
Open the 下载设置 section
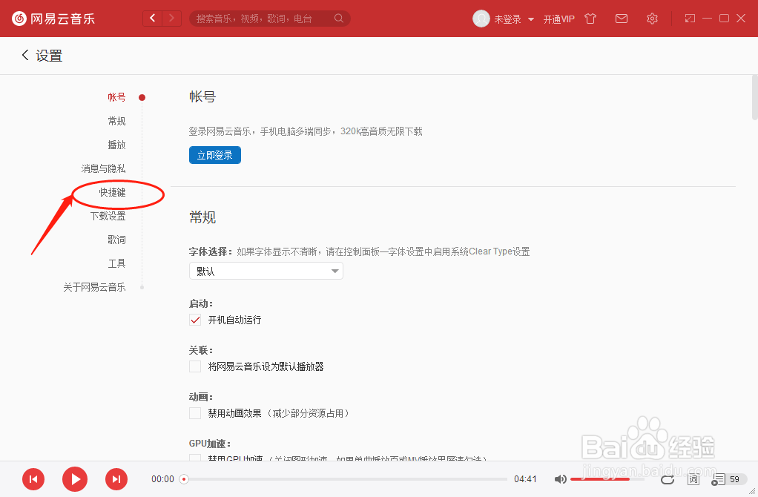[x=108, y=216]
